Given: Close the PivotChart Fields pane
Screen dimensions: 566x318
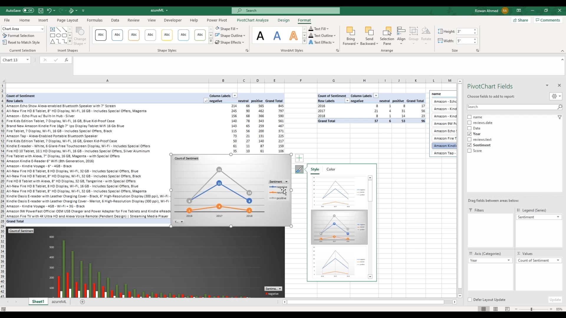Looking at the screenshot, I should click(x=559, y=85).
